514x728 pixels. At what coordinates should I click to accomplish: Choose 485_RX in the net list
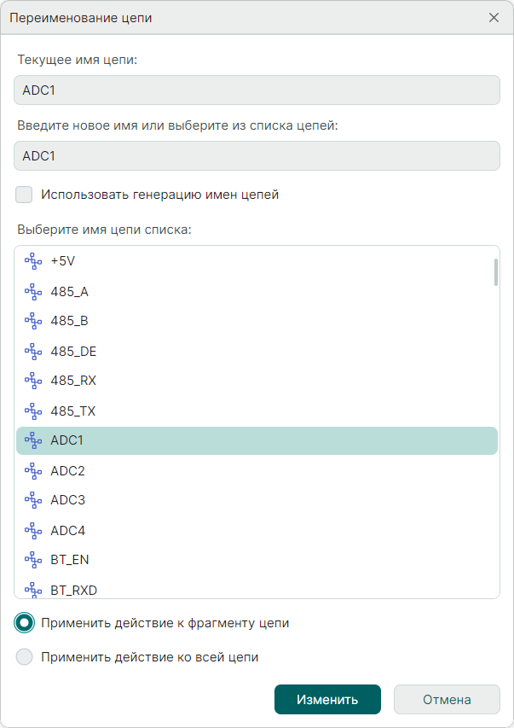(x=72, y=381)
